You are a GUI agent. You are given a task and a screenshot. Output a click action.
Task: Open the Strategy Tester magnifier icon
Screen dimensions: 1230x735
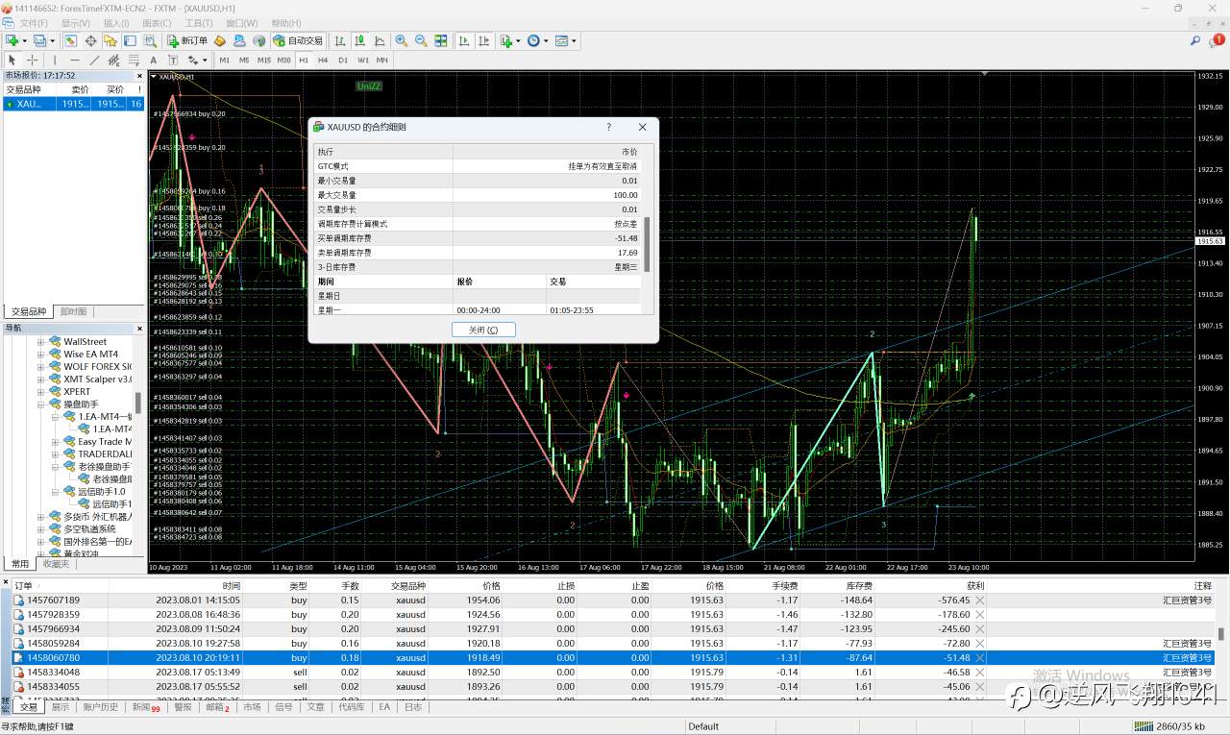point(151,40)
